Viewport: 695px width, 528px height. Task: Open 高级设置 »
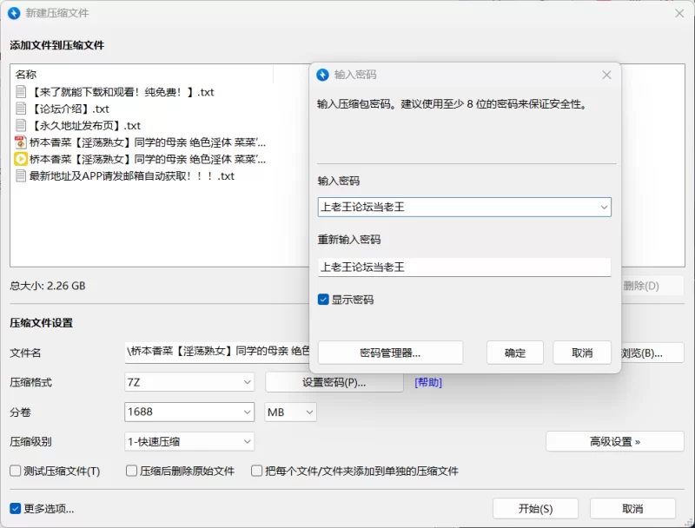coord(614,441)
